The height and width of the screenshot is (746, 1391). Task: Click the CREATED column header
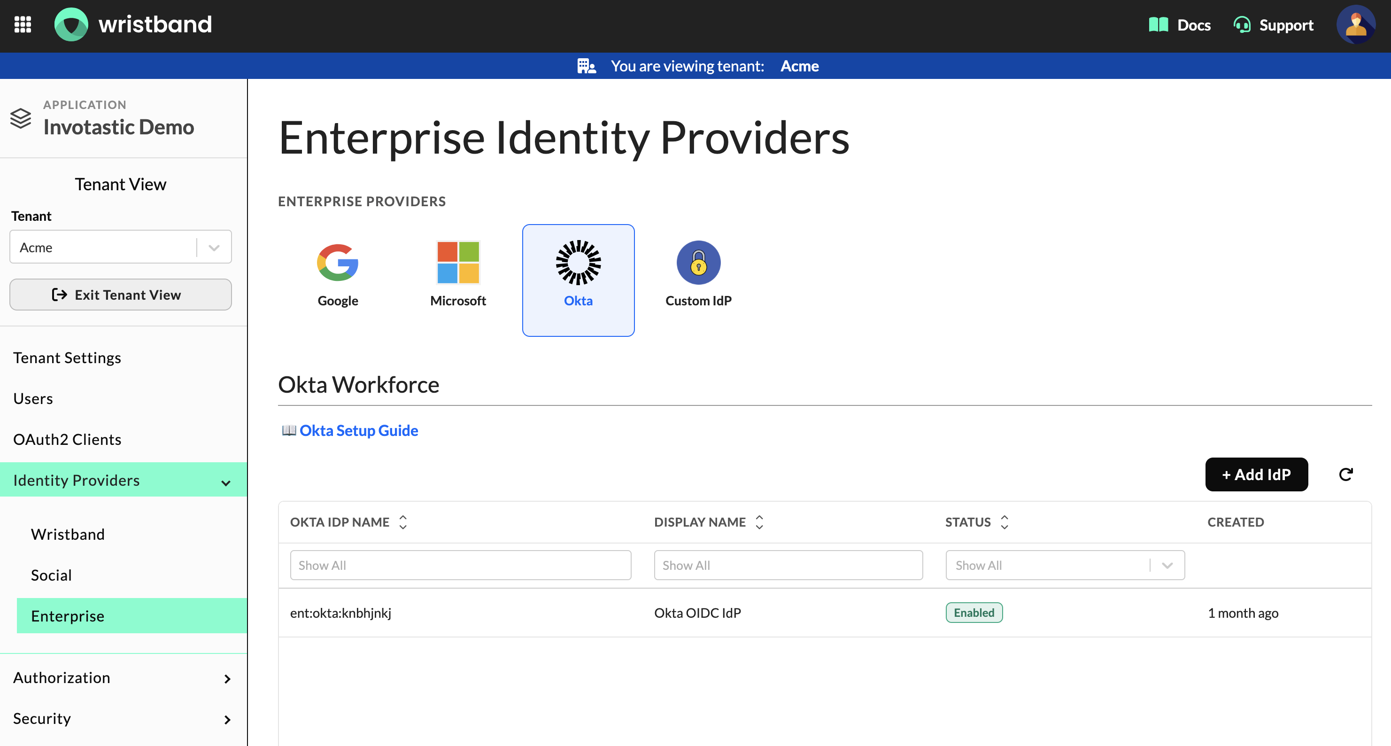pyautogui.click(x=1236, y=522)
